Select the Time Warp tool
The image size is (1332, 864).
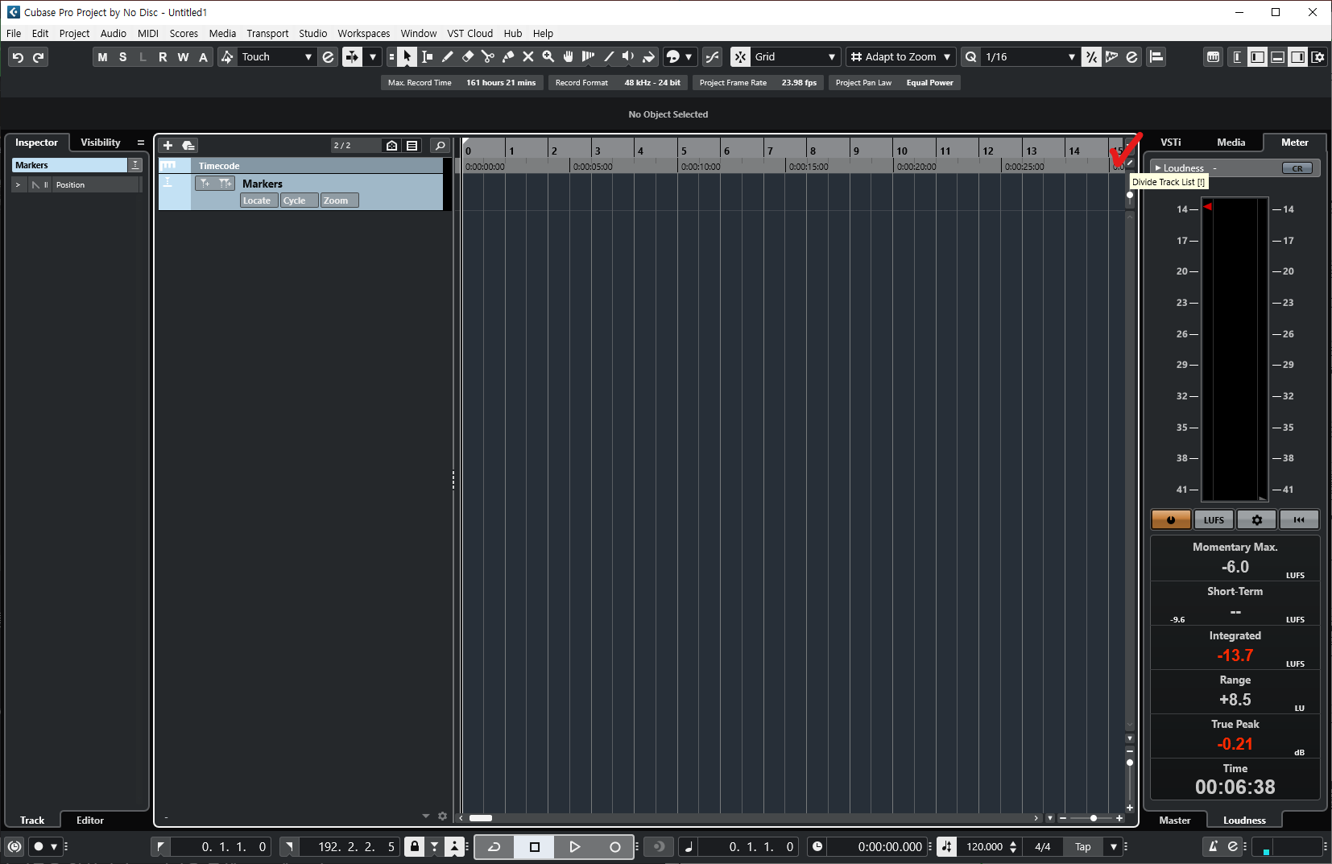[x=589, y=57]
